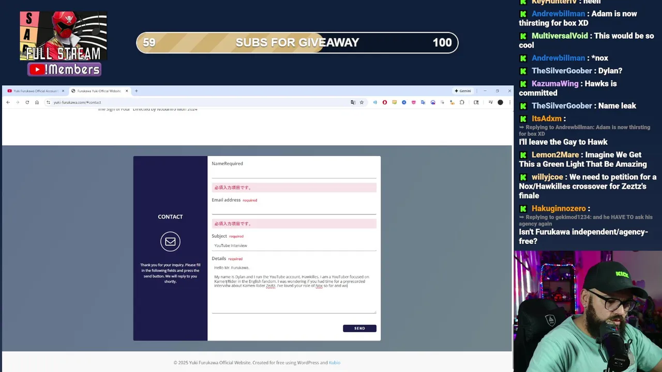Click the Lemon2Mare chat username
The height and width of the screenshot is (372, 662).
click(x=555, y=155)
